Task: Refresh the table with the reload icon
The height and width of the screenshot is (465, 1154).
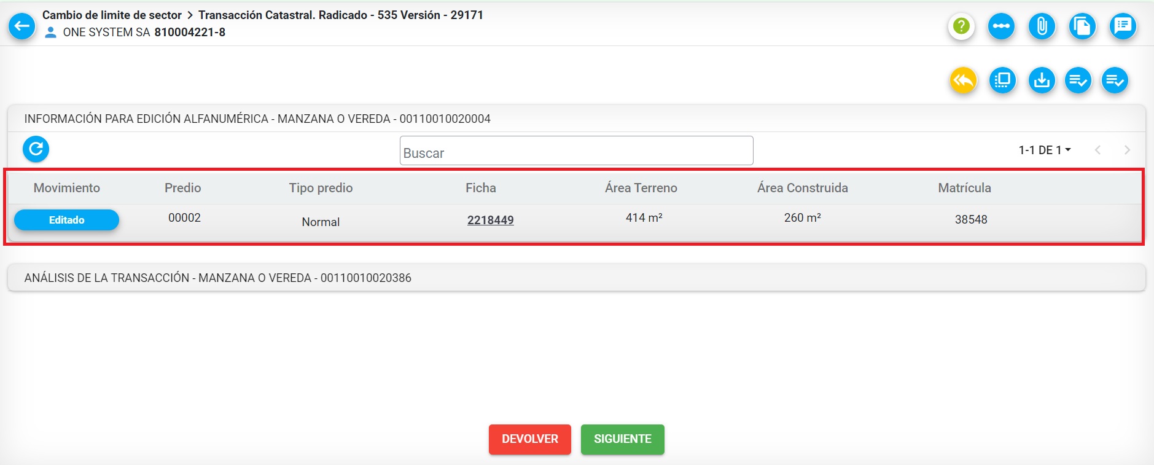Action: pyautogui.click(x=36, y=149)
